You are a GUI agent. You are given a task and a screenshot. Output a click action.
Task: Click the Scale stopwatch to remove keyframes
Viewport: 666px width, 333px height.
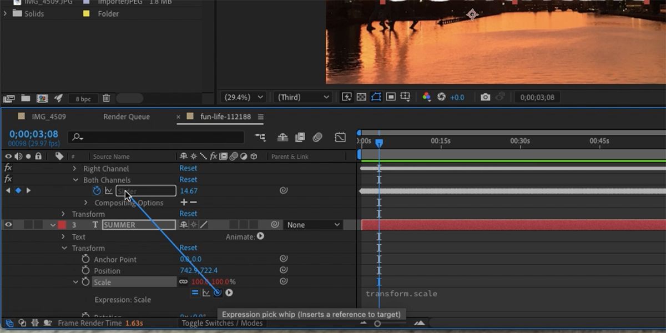[x=86, y=282]
